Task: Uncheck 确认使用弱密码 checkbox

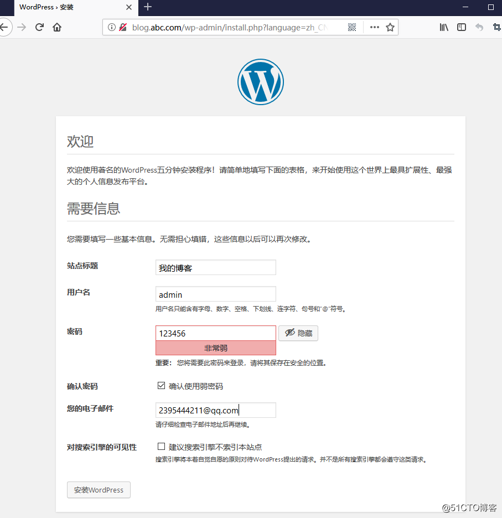Action: 161,386
